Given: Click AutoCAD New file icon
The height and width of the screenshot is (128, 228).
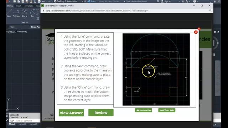Looking at the screenshot, I should tap(15, 1).
